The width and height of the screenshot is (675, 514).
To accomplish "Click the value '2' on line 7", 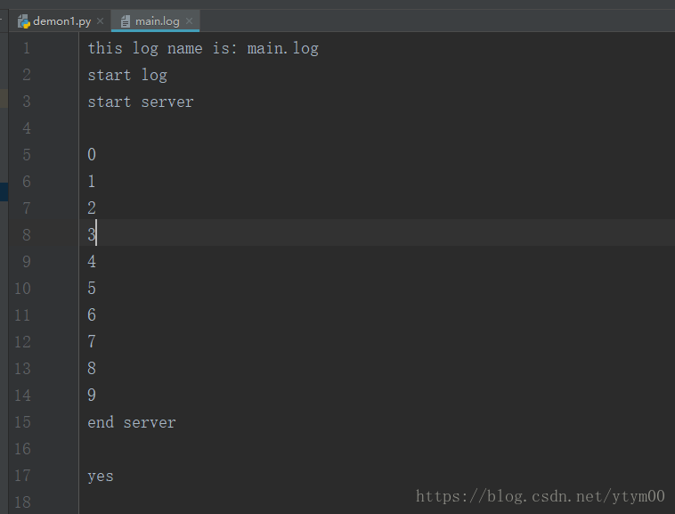I will click(92, 208).
